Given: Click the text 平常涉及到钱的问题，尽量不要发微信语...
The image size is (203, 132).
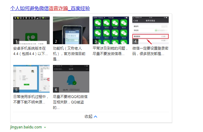Looking at the screenshot, I should click(x=110, y=51).
